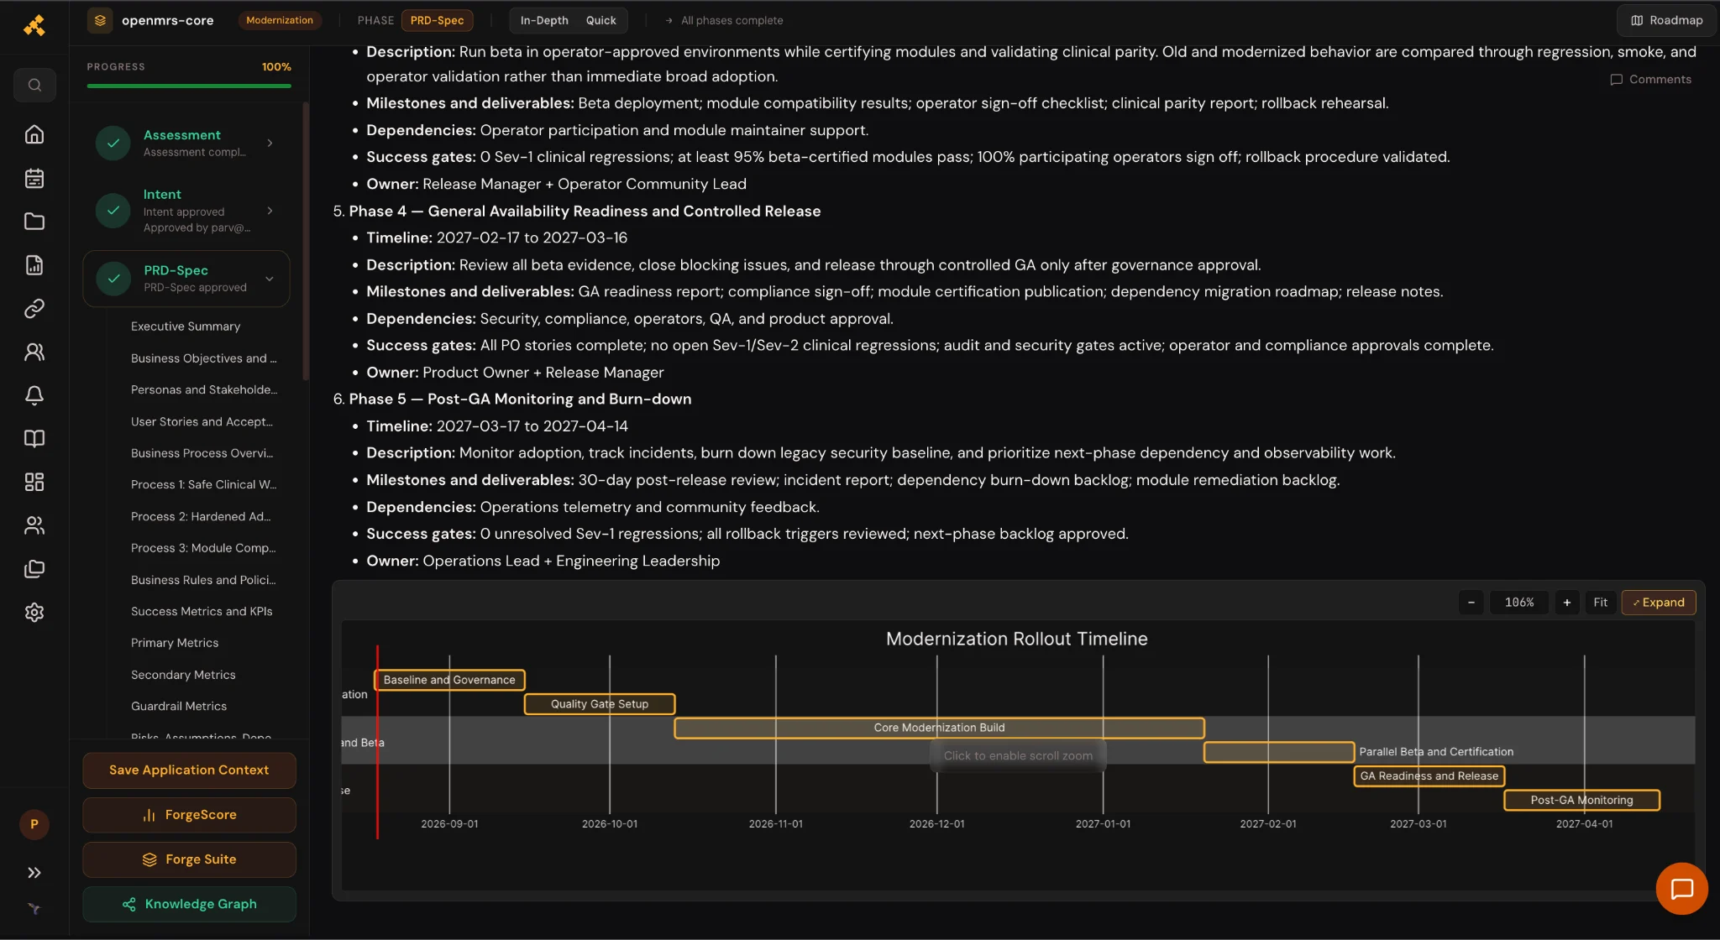Select Success Metrics and KPIs section
Viewport: 1720px width, 940px height.
[x=202, y=612]
